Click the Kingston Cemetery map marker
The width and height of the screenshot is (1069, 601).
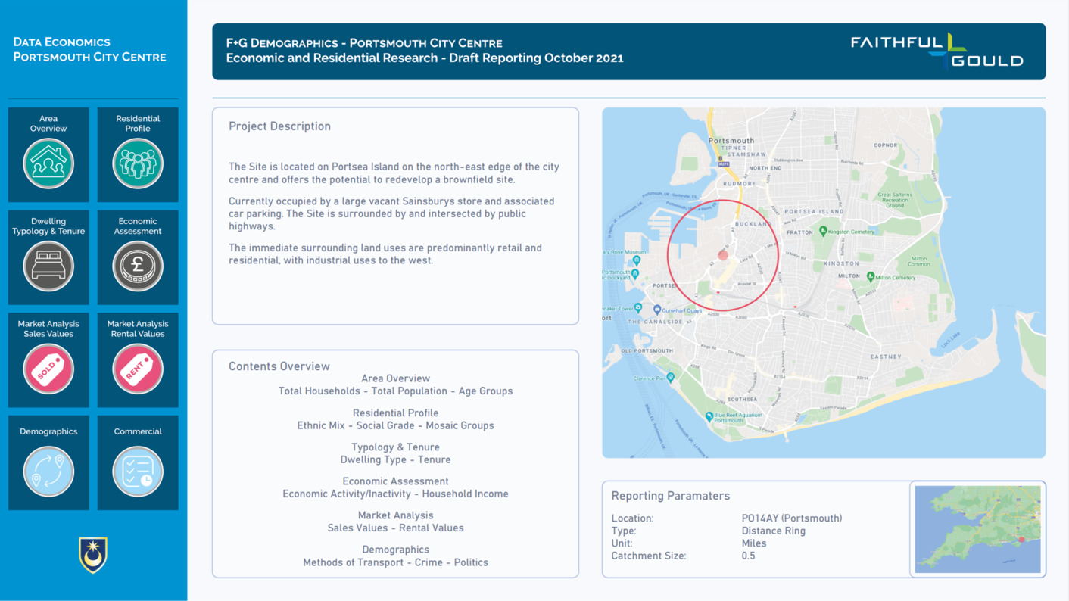coord(823,232)
